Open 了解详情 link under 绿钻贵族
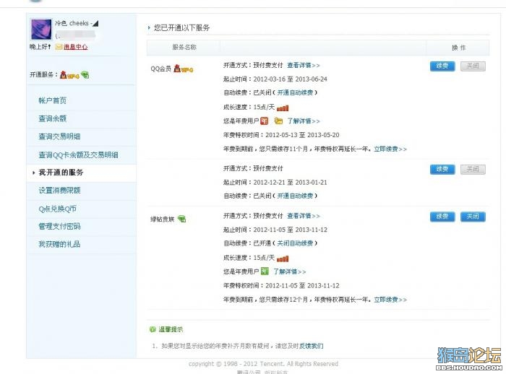Screen dimensions: 506x374 point(289,271)
